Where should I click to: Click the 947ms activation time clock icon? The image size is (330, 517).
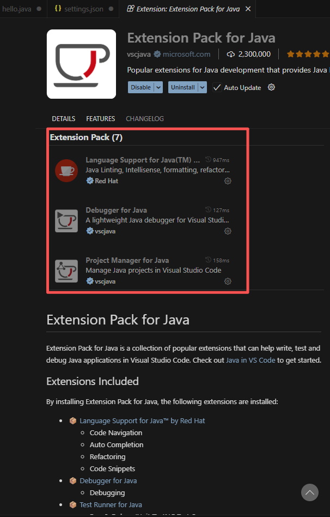(208, 160)
